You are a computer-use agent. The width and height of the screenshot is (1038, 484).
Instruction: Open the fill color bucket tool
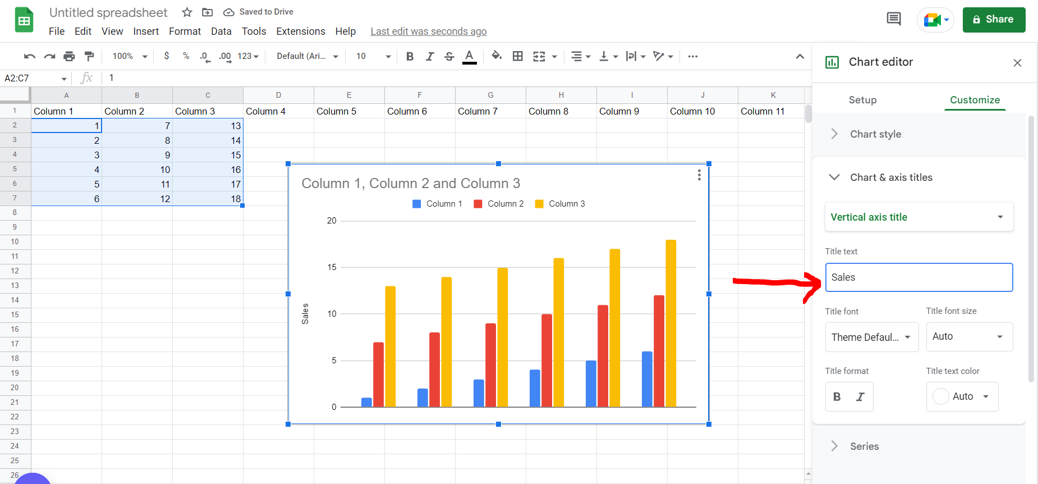497,56
